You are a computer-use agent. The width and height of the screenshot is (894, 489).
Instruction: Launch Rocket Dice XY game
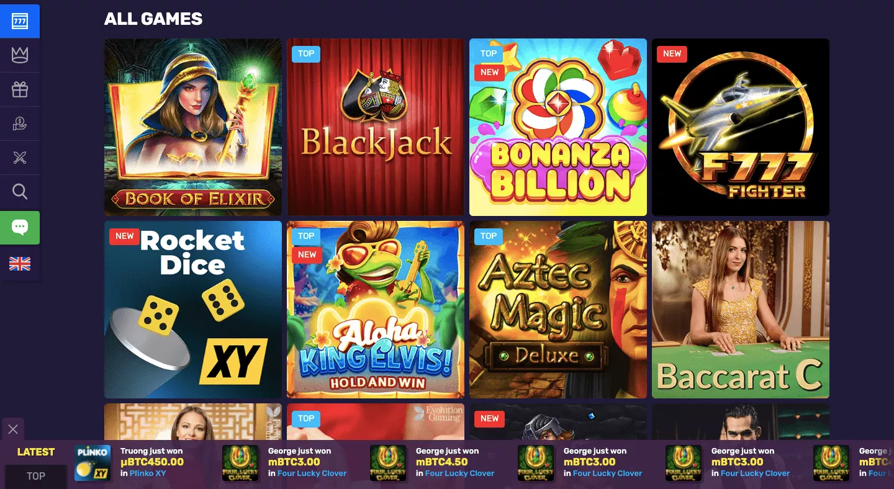(193, 310)
